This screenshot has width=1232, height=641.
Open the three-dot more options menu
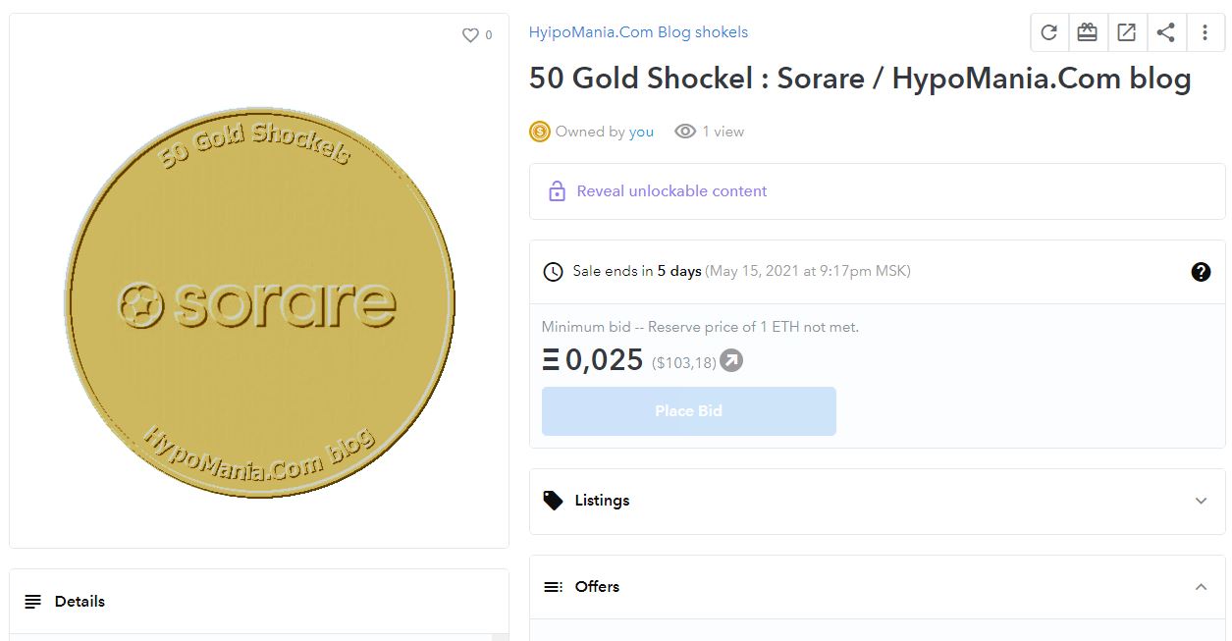coord(1205,32)
